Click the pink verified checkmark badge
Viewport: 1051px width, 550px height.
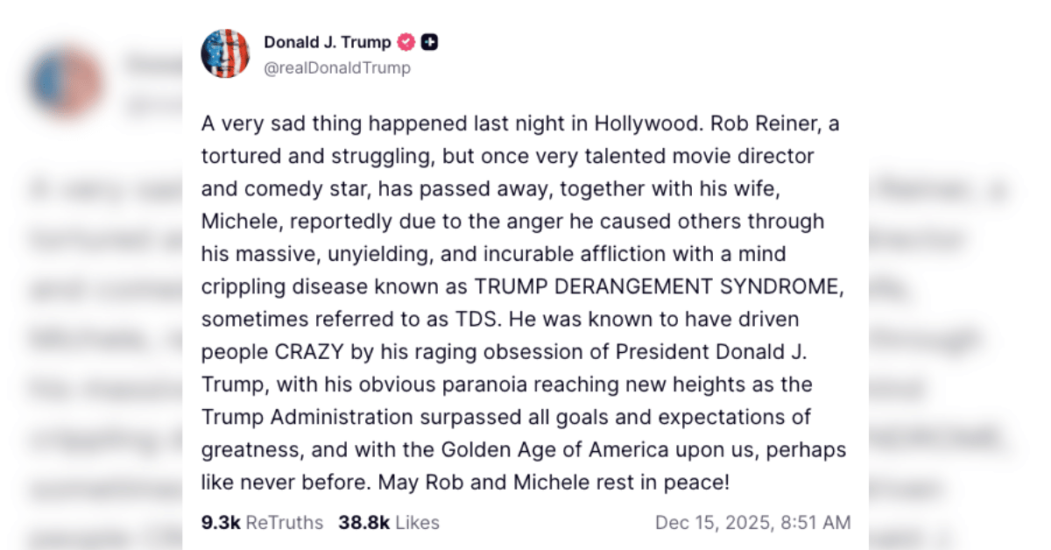point(405,41)
